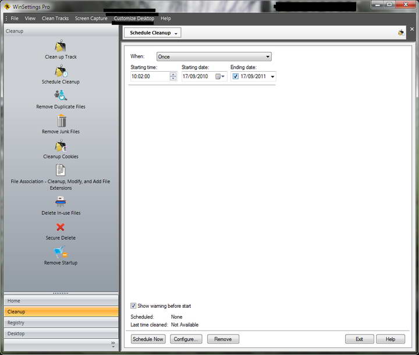Image resolution: width=419 pixels, height=355 pixels.
Task: Click the Not Available last cleaned text
Action: pos(184,325)
